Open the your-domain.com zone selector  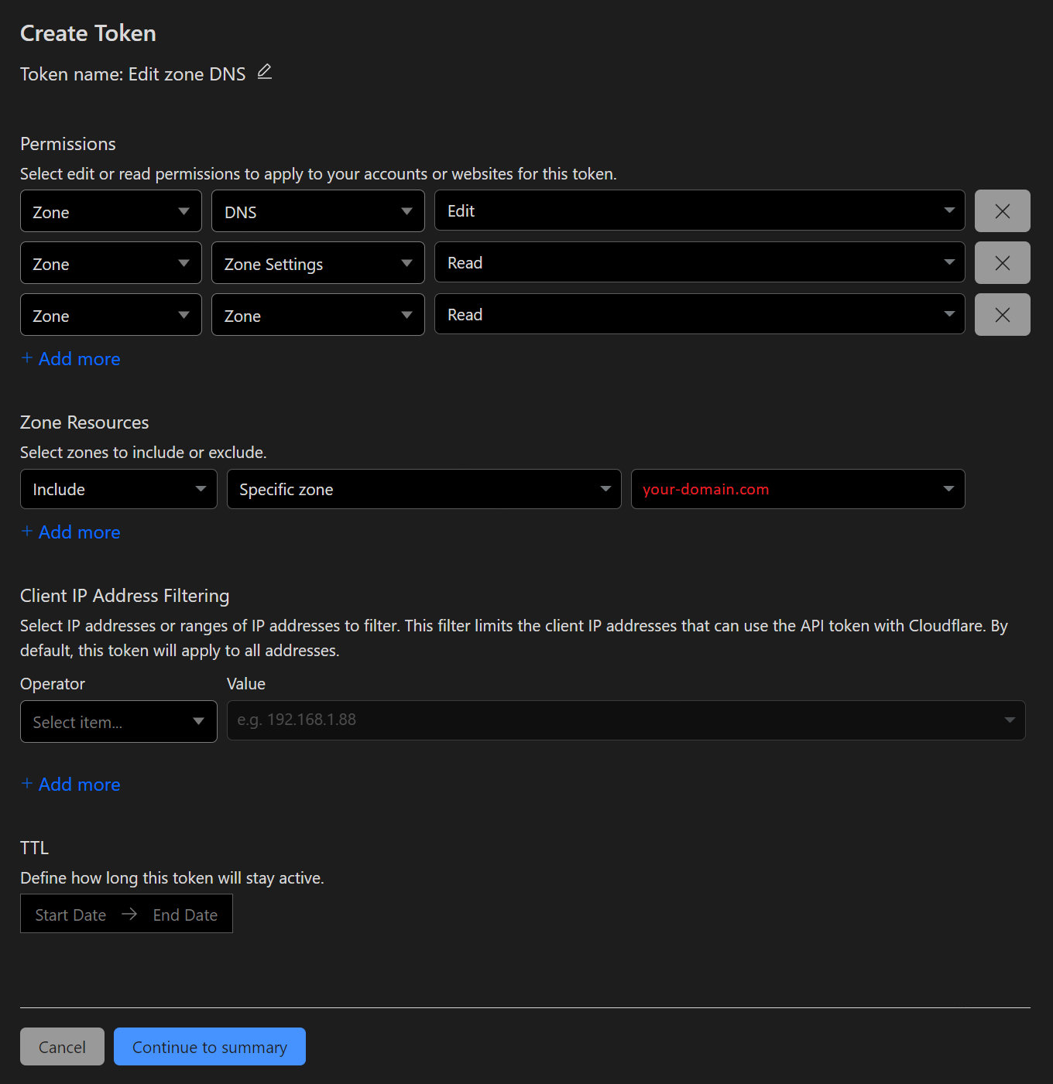[797, 489]
